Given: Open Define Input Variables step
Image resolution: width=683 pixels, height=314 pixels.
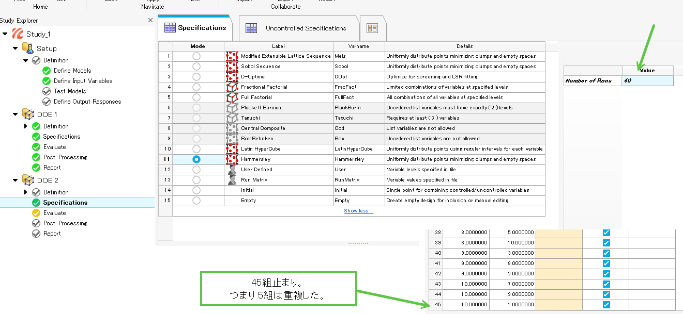Looking at the screenshot, I should [x=83, y=81].
